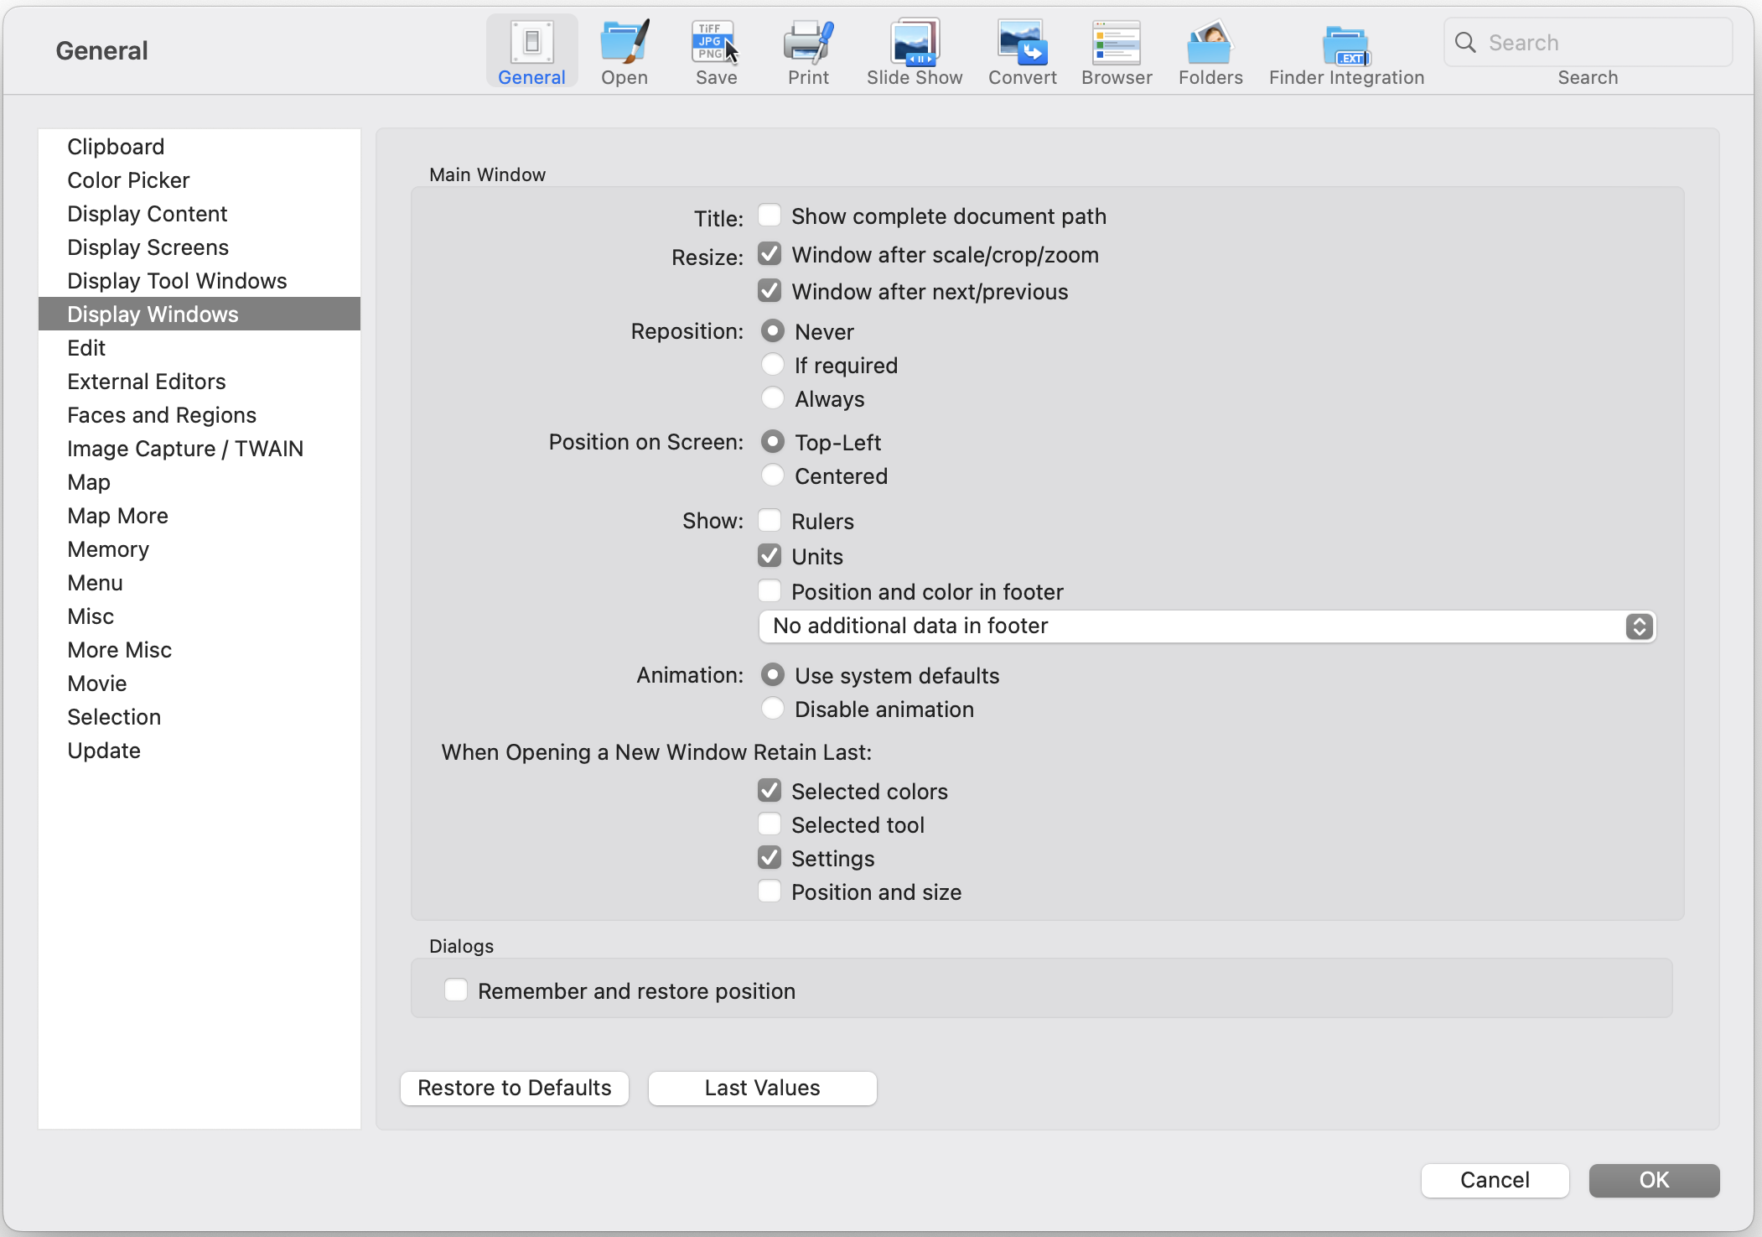Image resolution: width=1762 pixels, height=1237 pixels.
Task: Enable Position and color in footer
Action: click(770, 591)
